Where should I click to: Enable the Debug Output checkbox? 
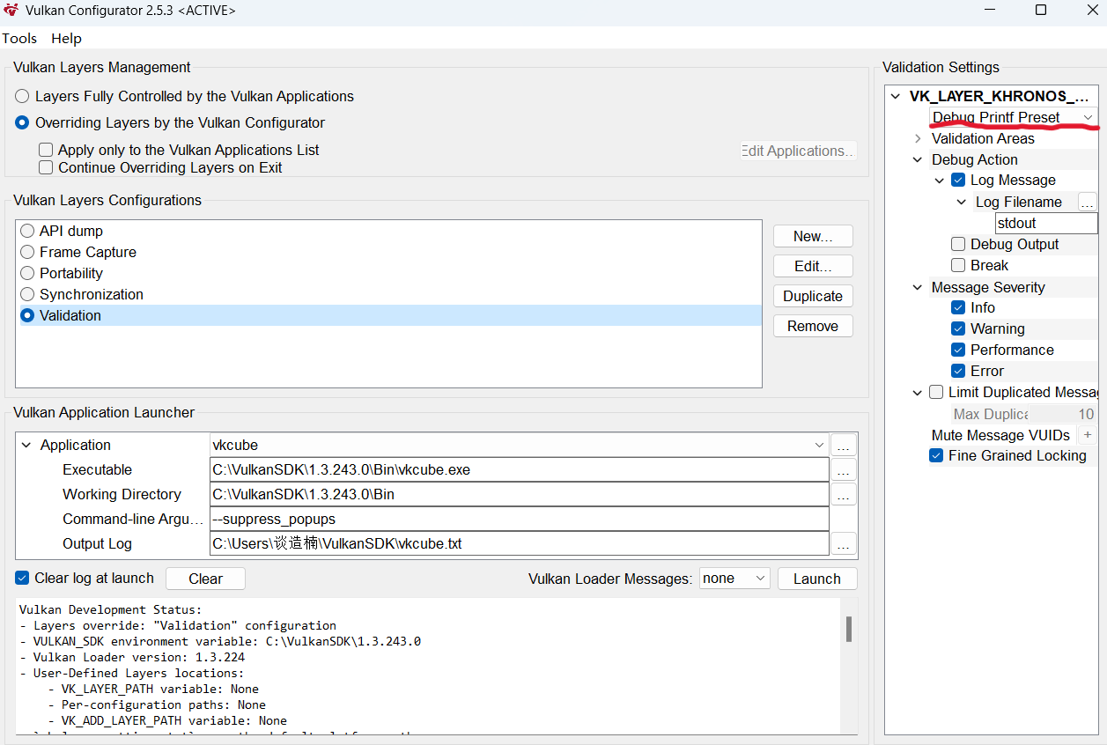coord(958,244)
